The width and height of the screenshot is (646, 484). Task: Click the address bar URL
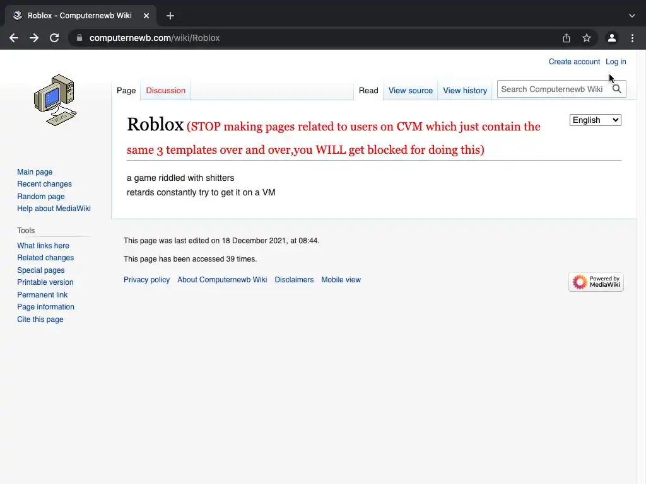pos(155,38)
